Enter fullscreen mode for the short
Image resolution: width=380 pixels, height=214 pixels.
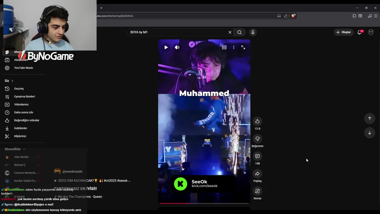[243, 47]
